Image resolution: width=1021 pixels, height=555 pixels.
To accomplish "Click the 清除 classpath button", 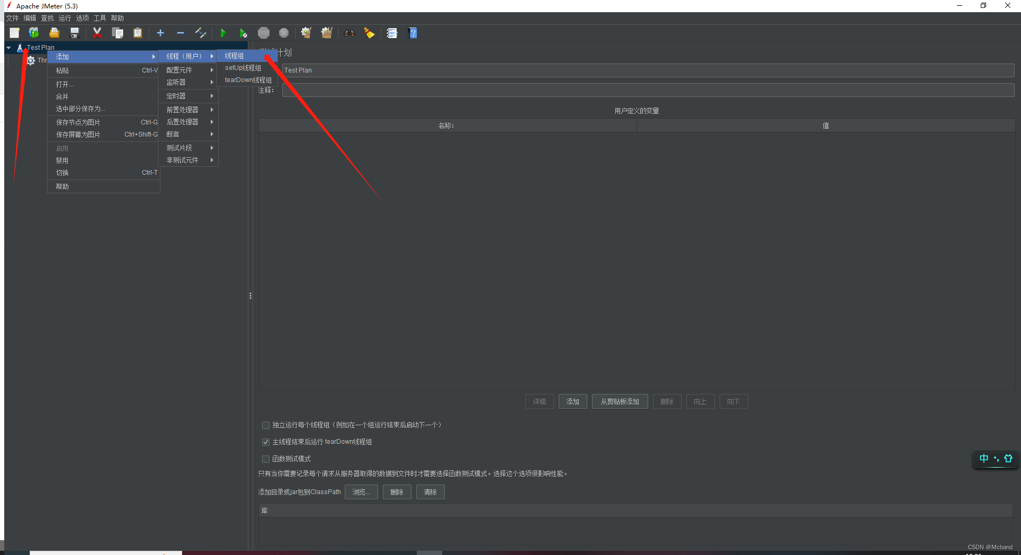I will [x=430, y=492].
